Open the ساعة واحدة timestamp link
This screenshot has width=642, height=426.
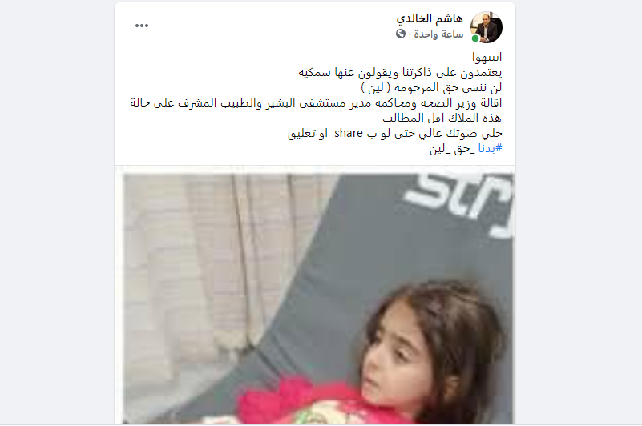pyautogui.click(x=438, y=34)
